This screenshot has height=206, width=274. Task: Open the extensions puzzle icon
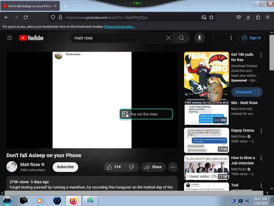[258, 17]
